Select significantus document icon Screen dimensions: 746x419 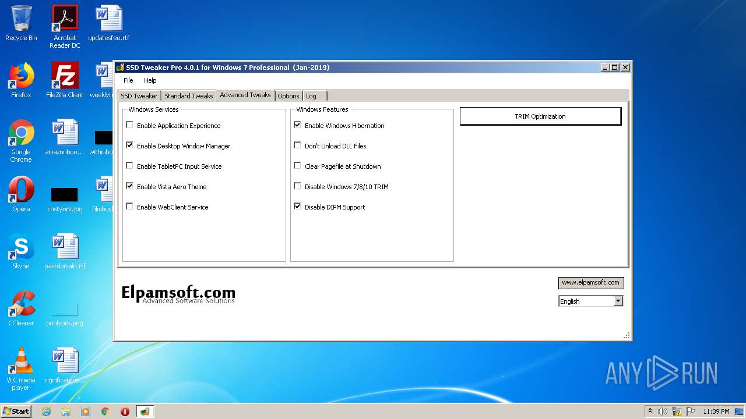65,365
